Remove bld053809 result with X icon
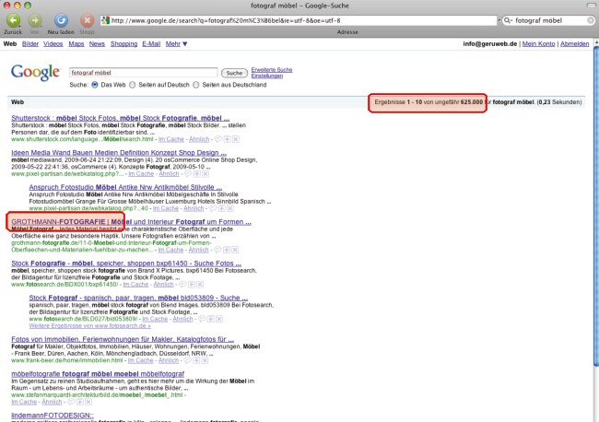This screenshot has width=599, height=422. coord(219,319)
